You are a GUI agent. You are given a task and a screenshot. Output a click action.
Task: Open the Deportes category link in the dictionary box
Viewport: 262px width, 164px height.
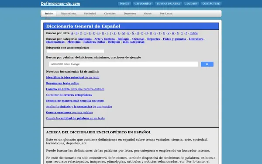coord(154,39)
